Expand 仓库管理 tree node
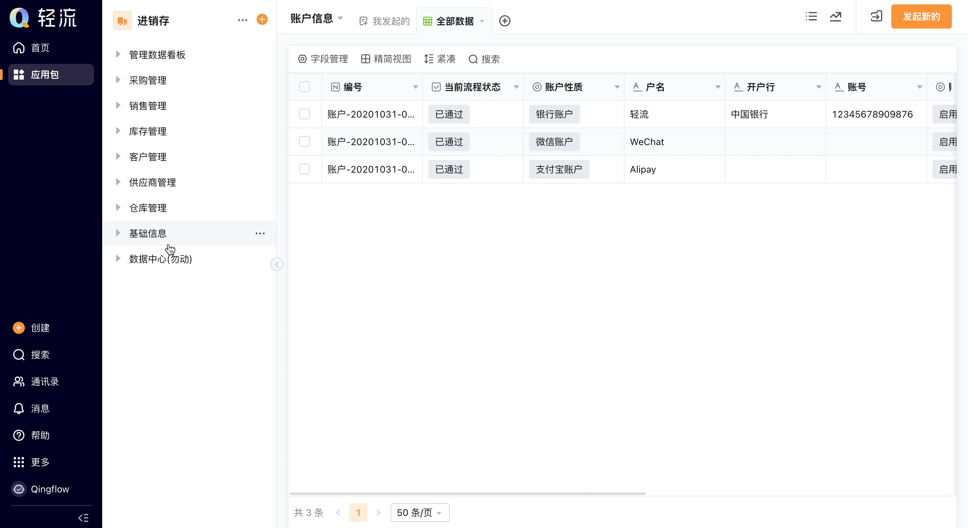968x528 pixels. 118,208
